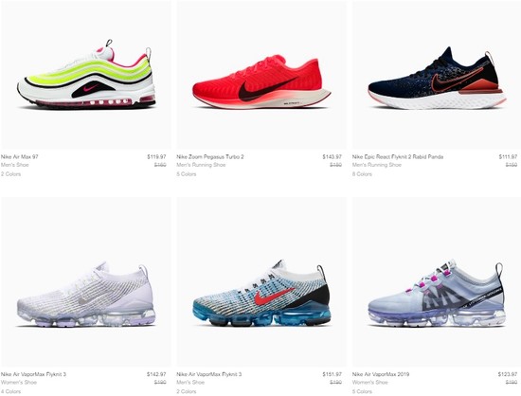Click the Nike Epic React Flyknit 2 Rabid Panda title
The width and height of the screenshot is (521, 396).
click(x=398, y=157)
